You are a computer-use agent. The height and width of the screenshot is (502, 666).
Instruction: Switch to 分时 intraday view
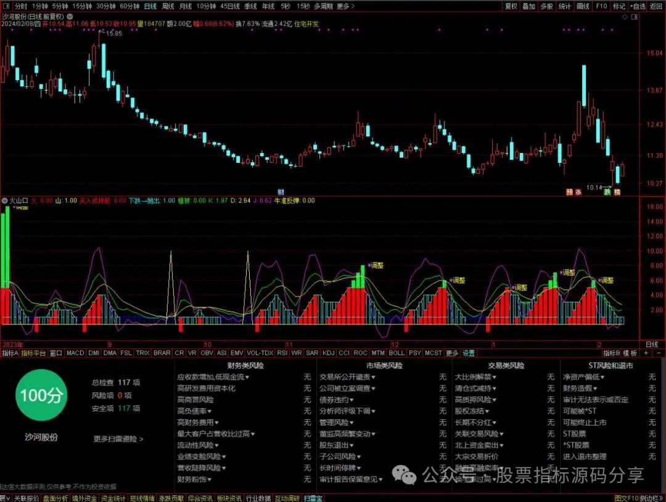(x=21, y=6)
